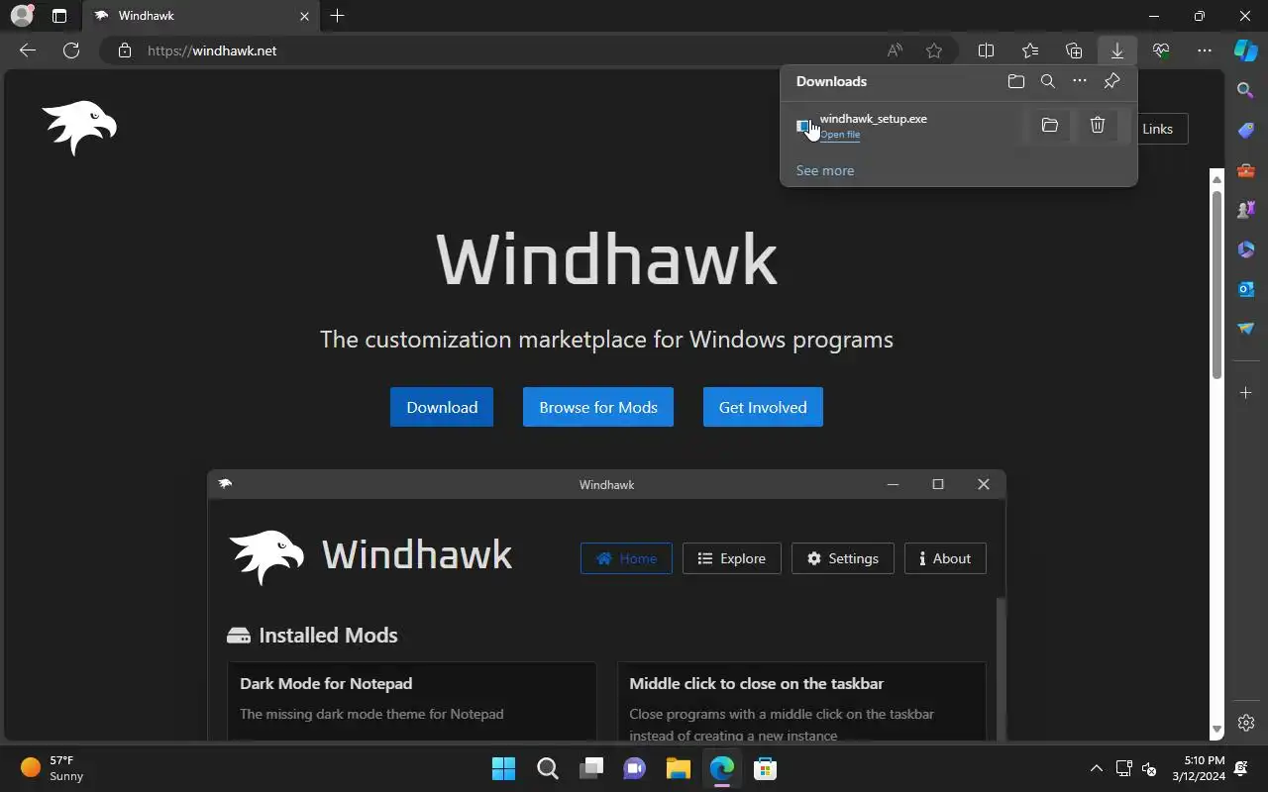Select Settings tab in Windhawk app preview
1268x792 pixels.
[x=843, y=558]
